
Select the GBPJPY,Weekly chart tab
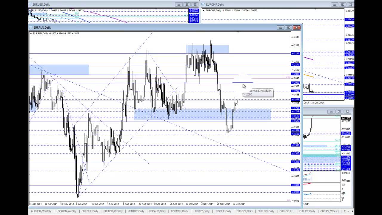click(329, 211)
